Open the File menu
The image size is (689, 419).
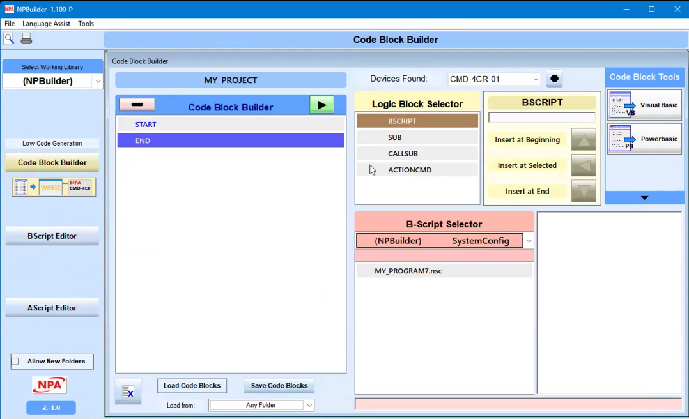point(10,24)
